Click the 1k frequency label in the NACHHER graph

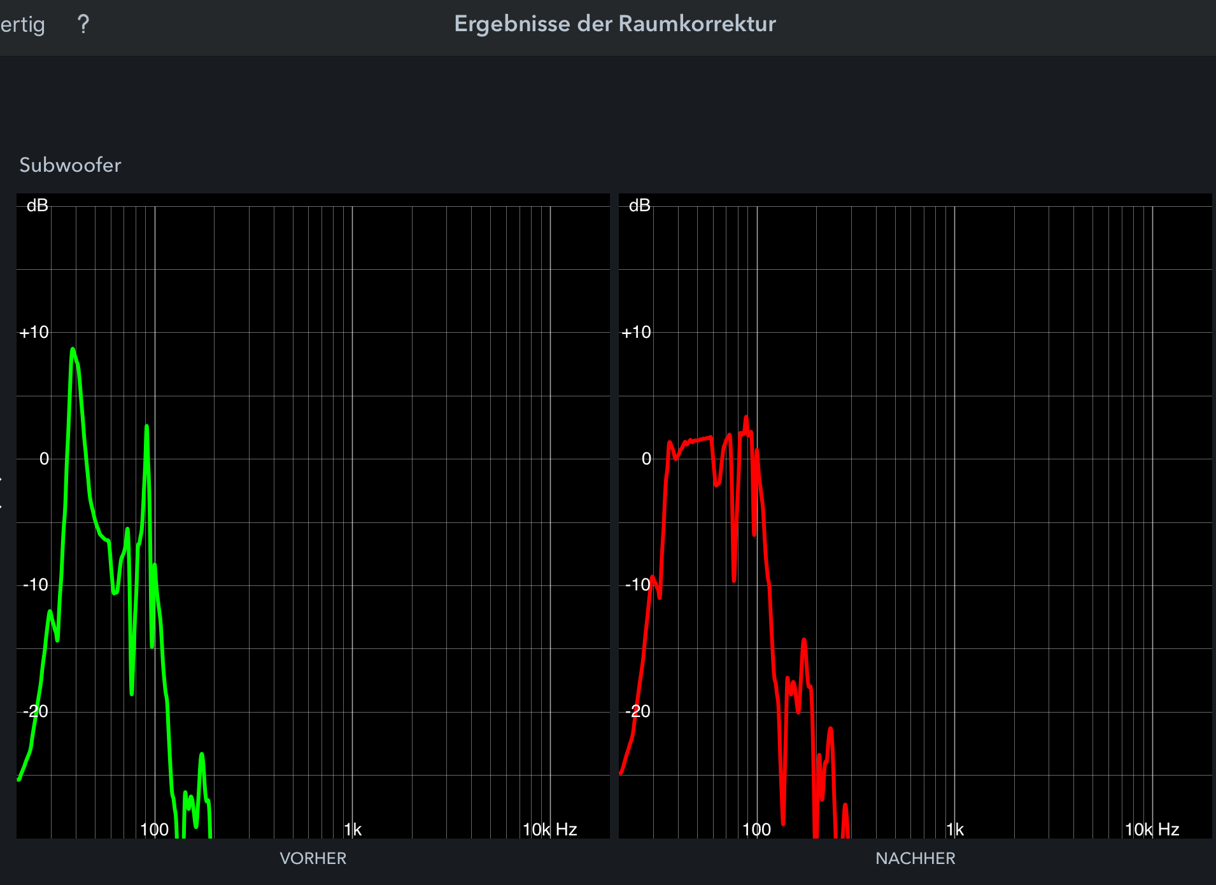point(955,830)
